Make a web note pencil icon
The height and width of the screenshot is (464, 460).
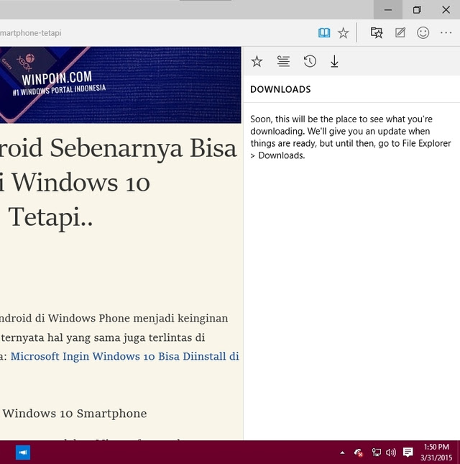[x=400, y=32]
